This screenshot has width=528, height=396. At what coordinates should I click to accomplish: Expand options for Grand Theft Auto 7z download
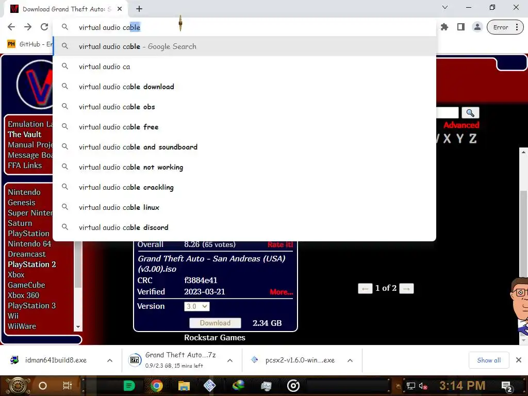pyautogui.click(x=230, y=360)
